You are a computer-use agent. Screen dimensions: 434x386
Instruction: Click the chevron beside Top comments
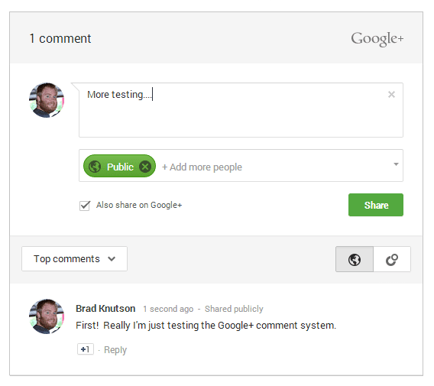[x=112, y=259]
